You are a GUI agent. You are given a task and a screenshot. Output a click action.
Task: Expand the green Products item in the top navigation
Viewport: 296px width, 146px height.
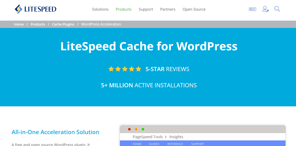pos(124,9)
